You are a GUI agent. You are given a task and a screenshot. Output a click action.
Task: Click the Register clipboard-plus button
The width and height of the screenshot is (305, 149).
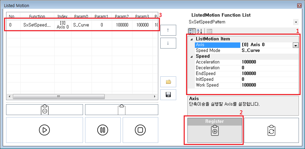(x=213, y=130)
